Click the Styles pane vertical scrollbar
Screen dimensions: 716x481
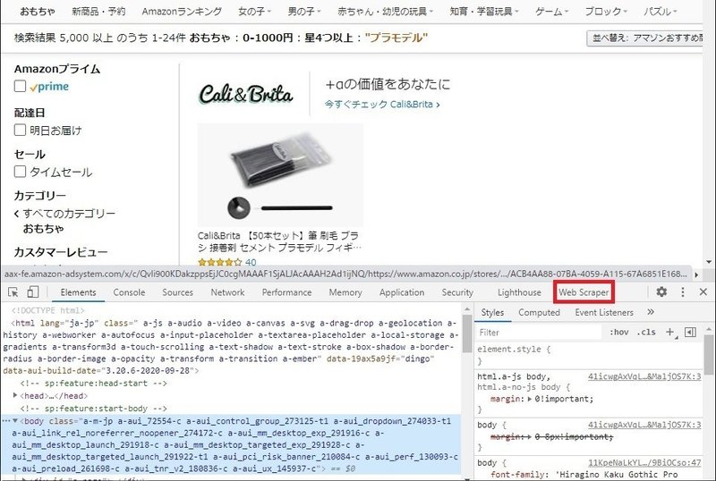[x=709, y=356]
